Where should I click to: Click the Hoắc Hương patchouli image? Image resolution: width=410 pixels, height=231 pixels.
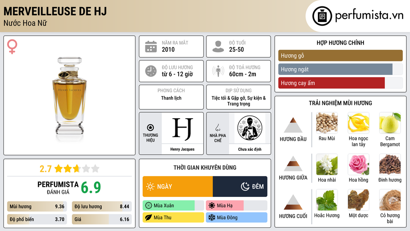click(327, 200)
